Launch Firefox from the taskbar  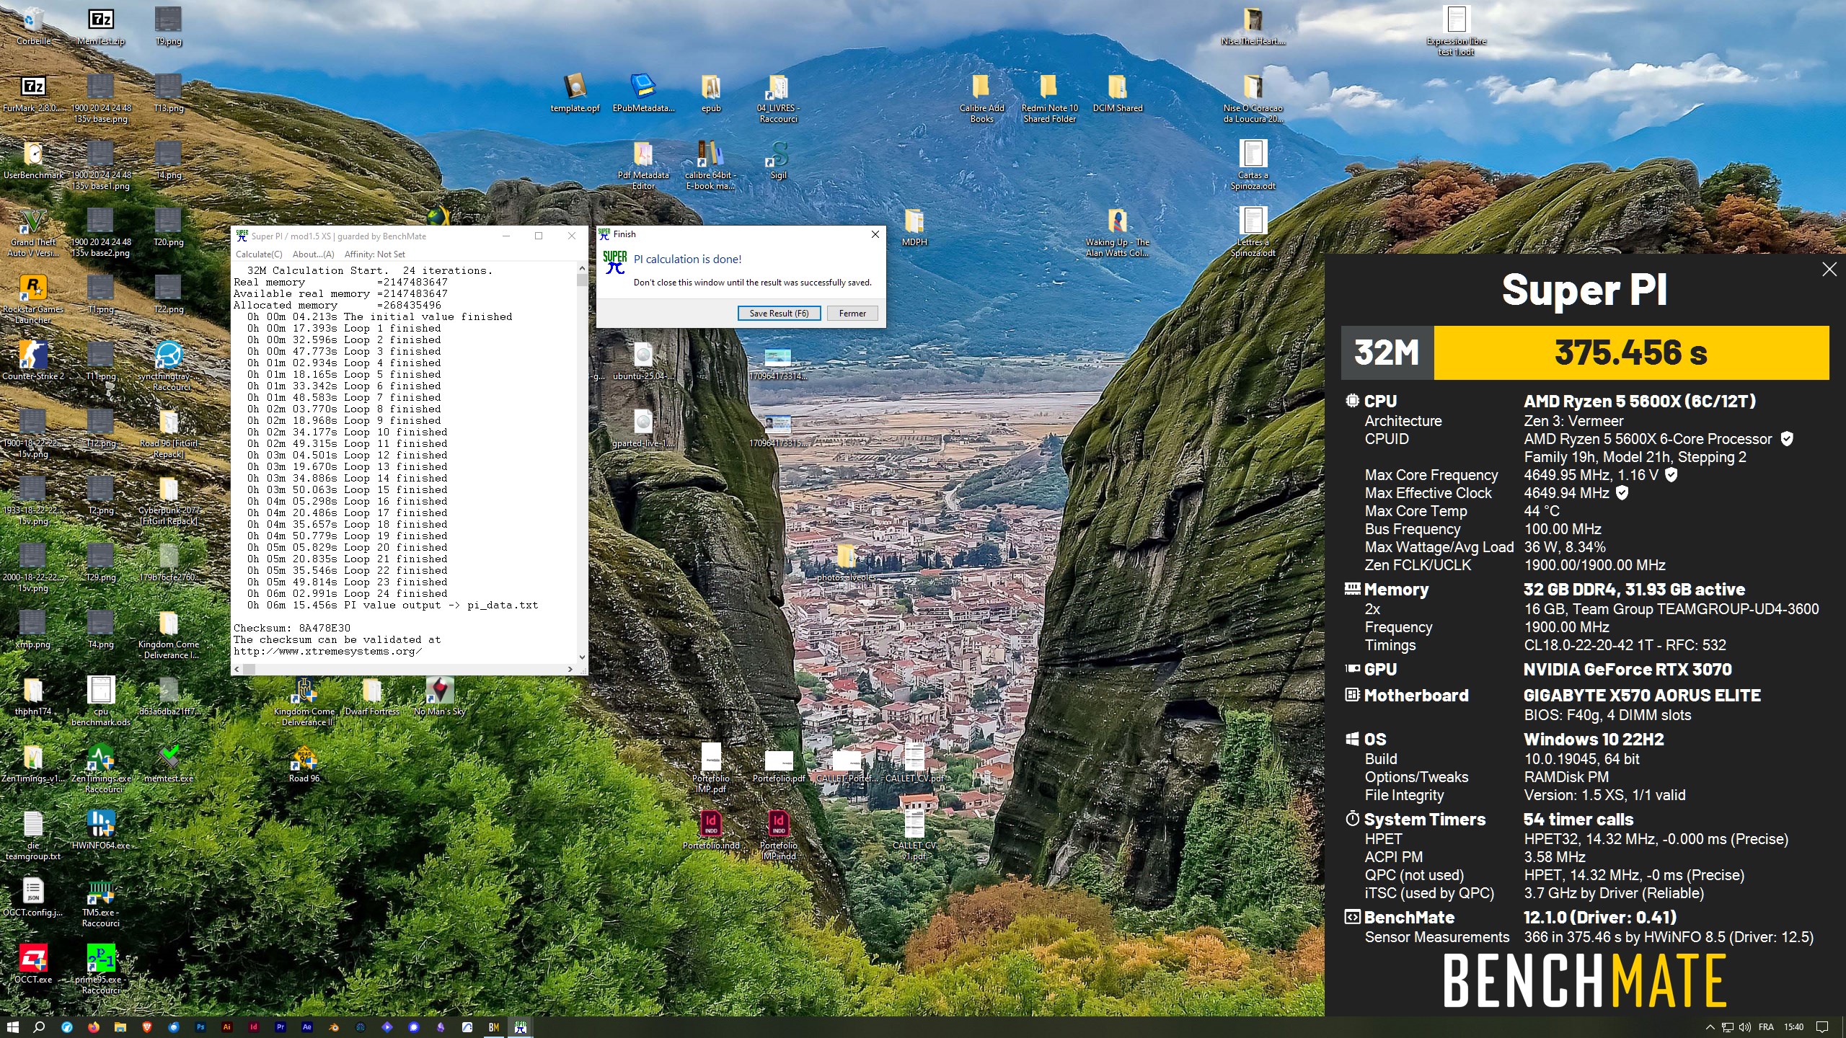tap(93, 1027)
